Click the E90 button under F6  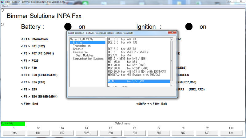[x=135, y=133]
